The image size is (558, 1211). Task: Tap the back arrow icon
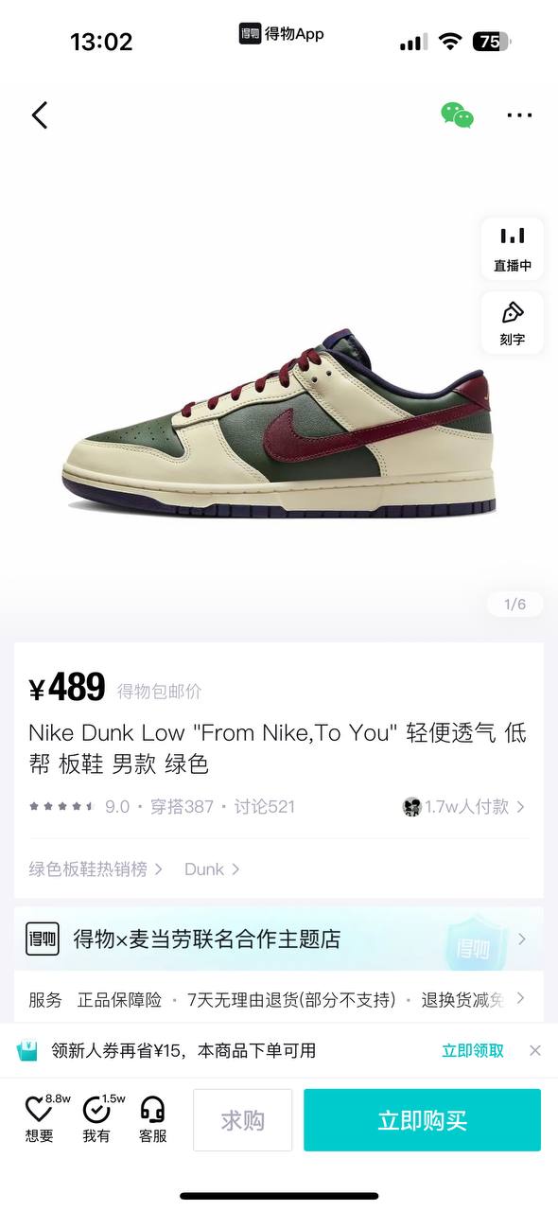[39, 115]
